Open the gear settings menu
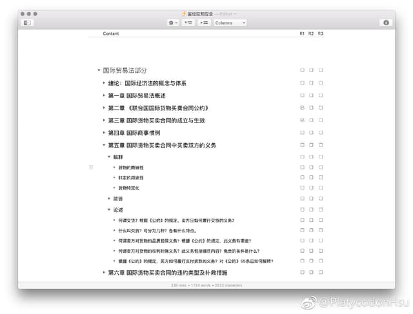The image size is (413, 314). (x=173, y=23)
